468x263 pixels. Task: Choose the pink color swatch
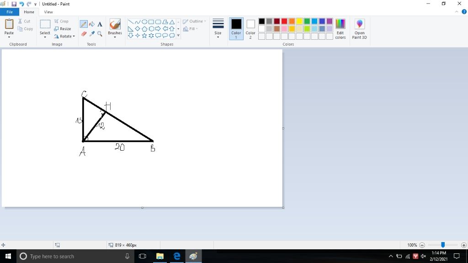pos(284,29)
